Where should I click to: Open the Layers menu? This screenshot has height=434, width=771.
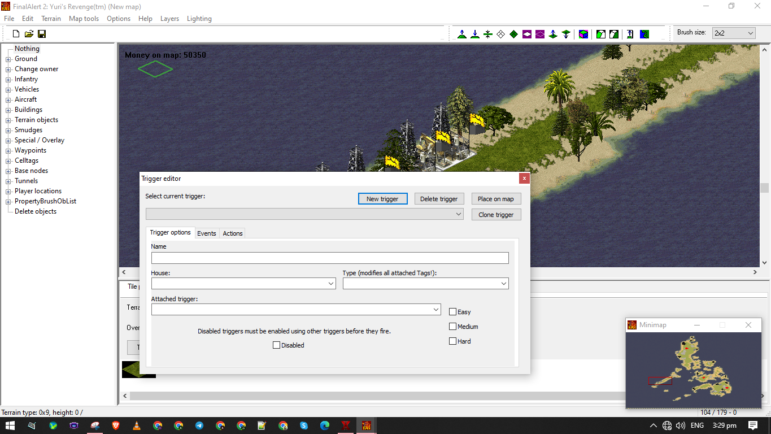coord(169,19)
